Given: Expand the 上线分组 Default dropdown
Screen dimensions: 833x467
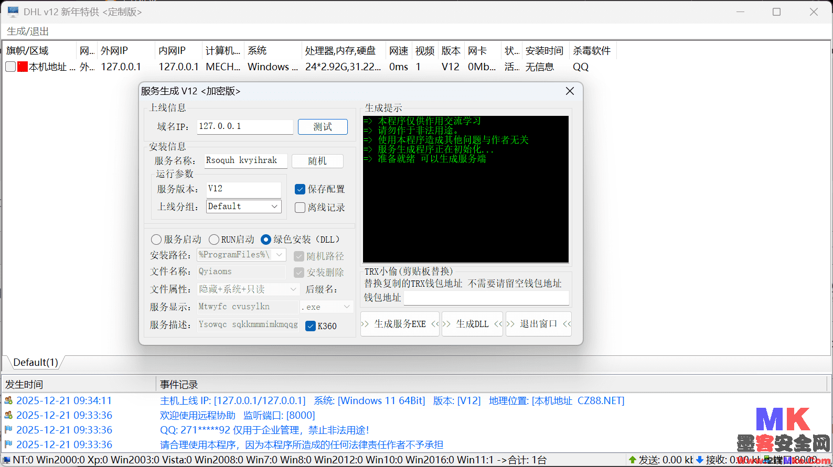Looking at the screenshot, I should [x=274, y=207].
